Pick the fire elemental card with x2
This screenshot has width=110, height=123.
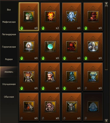click(x=50, y=16)
